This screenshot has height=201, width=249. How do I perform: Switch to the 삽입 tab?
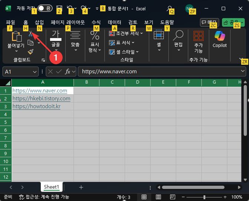coord(39,22)
